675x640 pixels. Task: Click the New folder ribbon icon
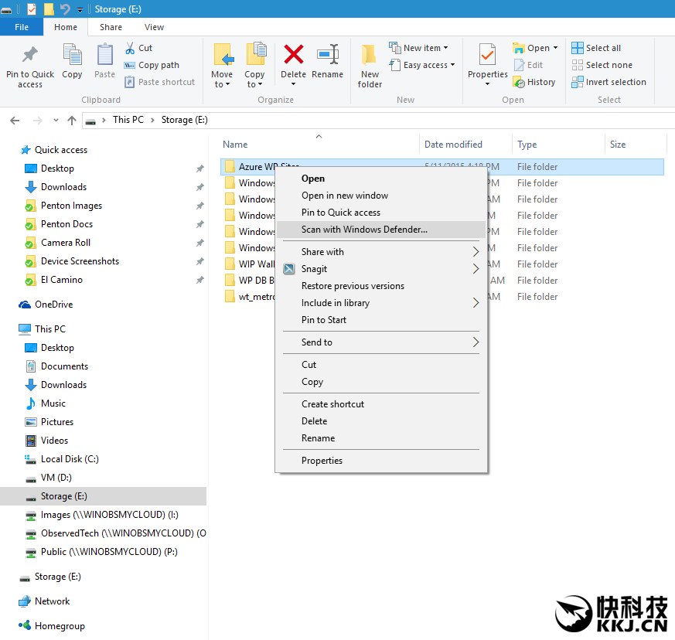coord(369,55)
